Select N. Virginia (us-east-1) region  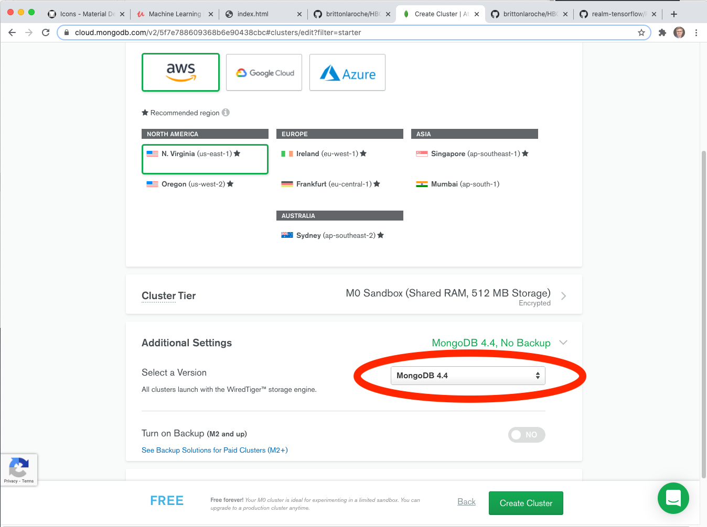205,159
